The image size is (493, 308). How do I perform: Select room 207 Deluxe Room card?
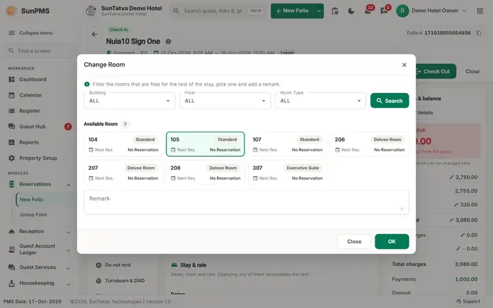[x=123, y=172]
